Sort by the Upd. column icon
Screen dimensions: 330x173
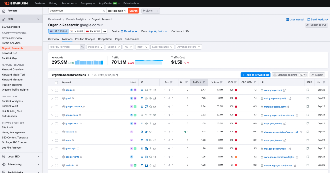pyautogui.click(x=324, y=82)
